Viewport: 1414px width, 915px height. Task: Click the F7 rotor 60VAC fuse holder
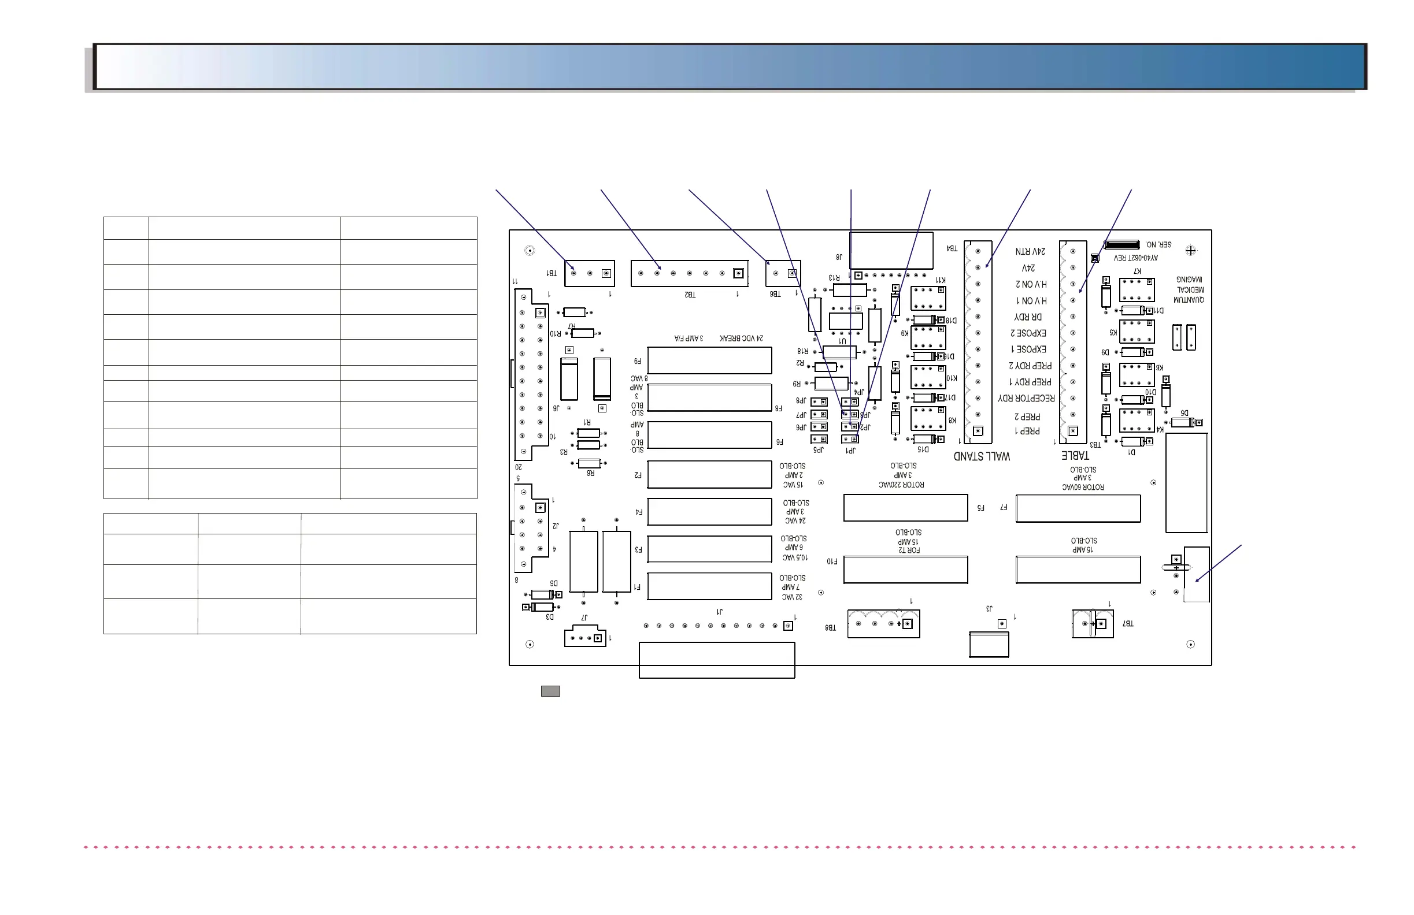click(1078, 508)
